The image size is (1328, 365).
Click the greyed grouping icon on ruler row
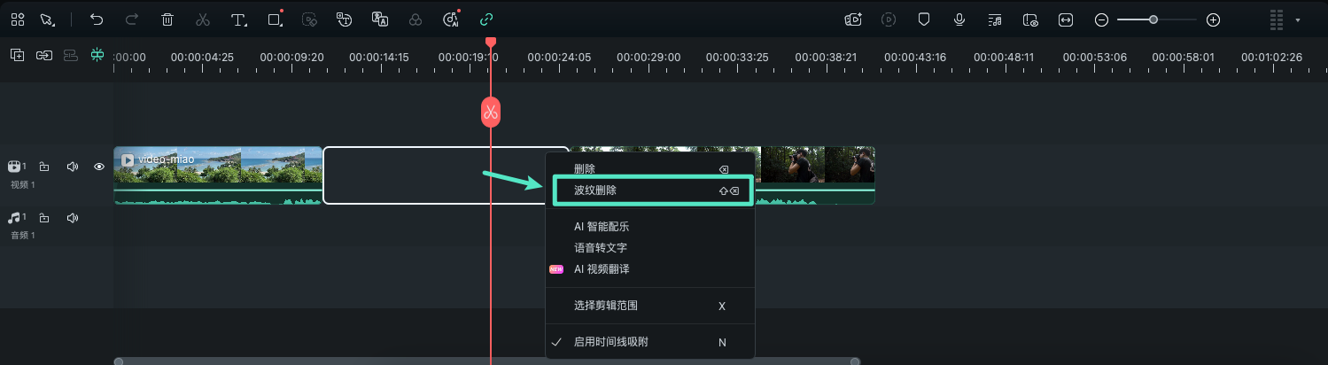click(x=71, y=55)
